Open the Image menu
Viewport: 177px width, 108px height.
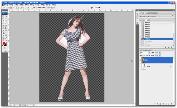16,5
